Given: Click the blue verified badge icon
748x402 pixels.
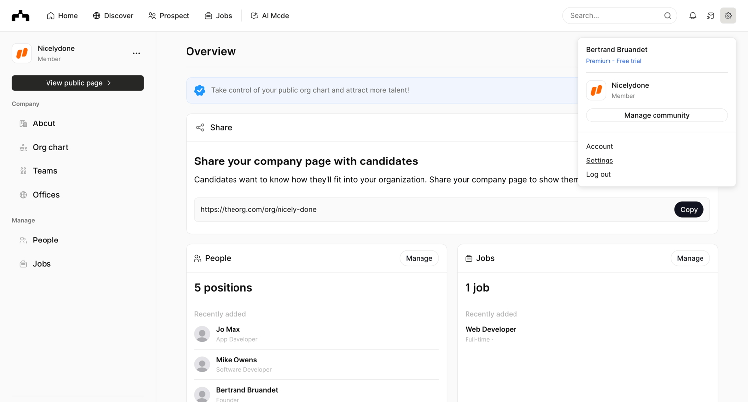Looking at the screenshot, I should tap(200, 90).
